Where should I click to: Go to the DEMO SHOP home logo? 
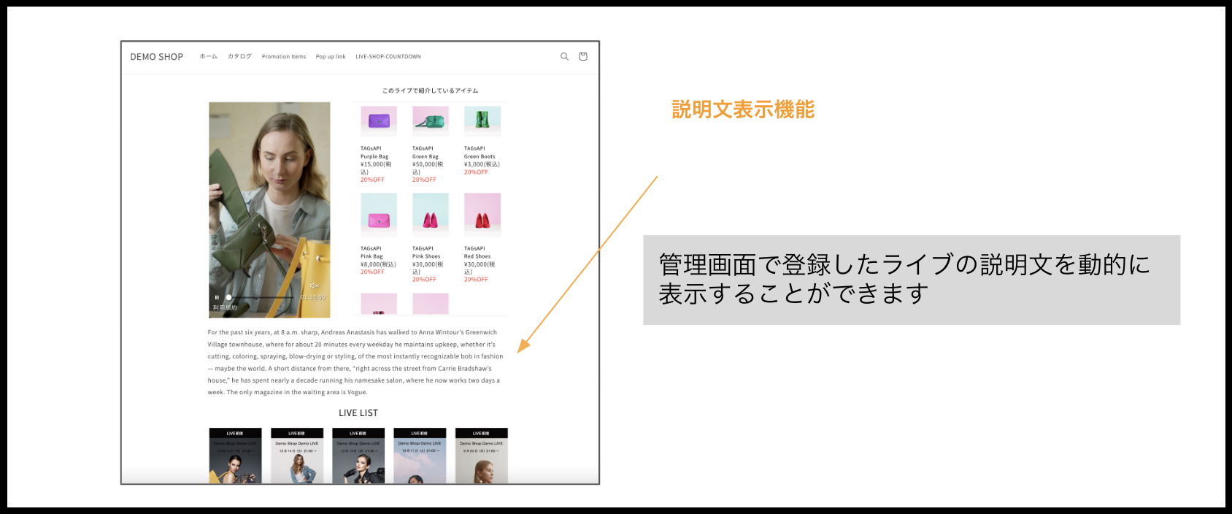156,56
